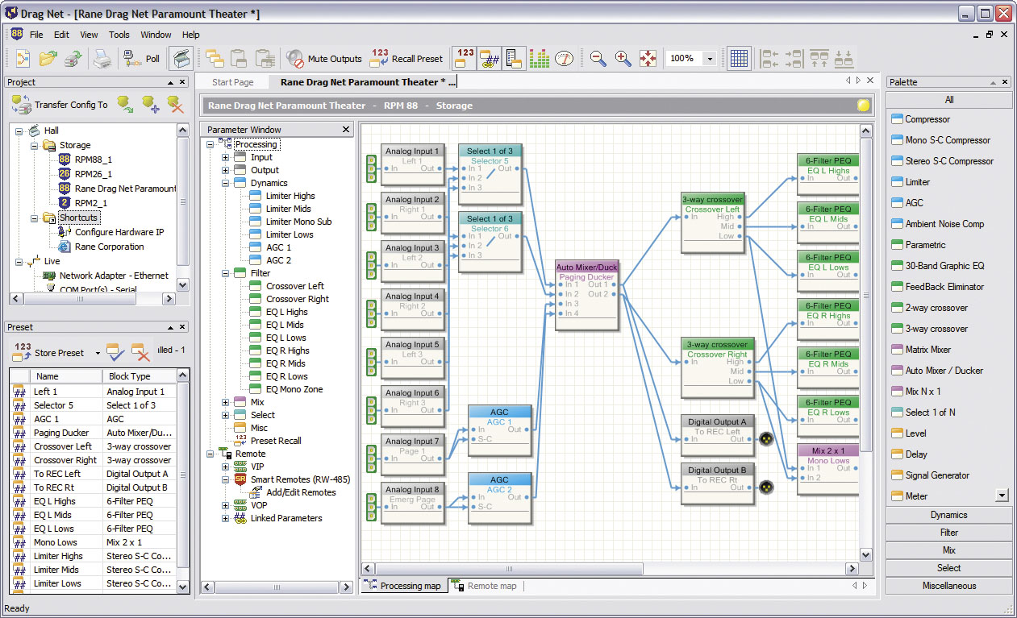Collapse the Hall project tree node

[19, 131]
